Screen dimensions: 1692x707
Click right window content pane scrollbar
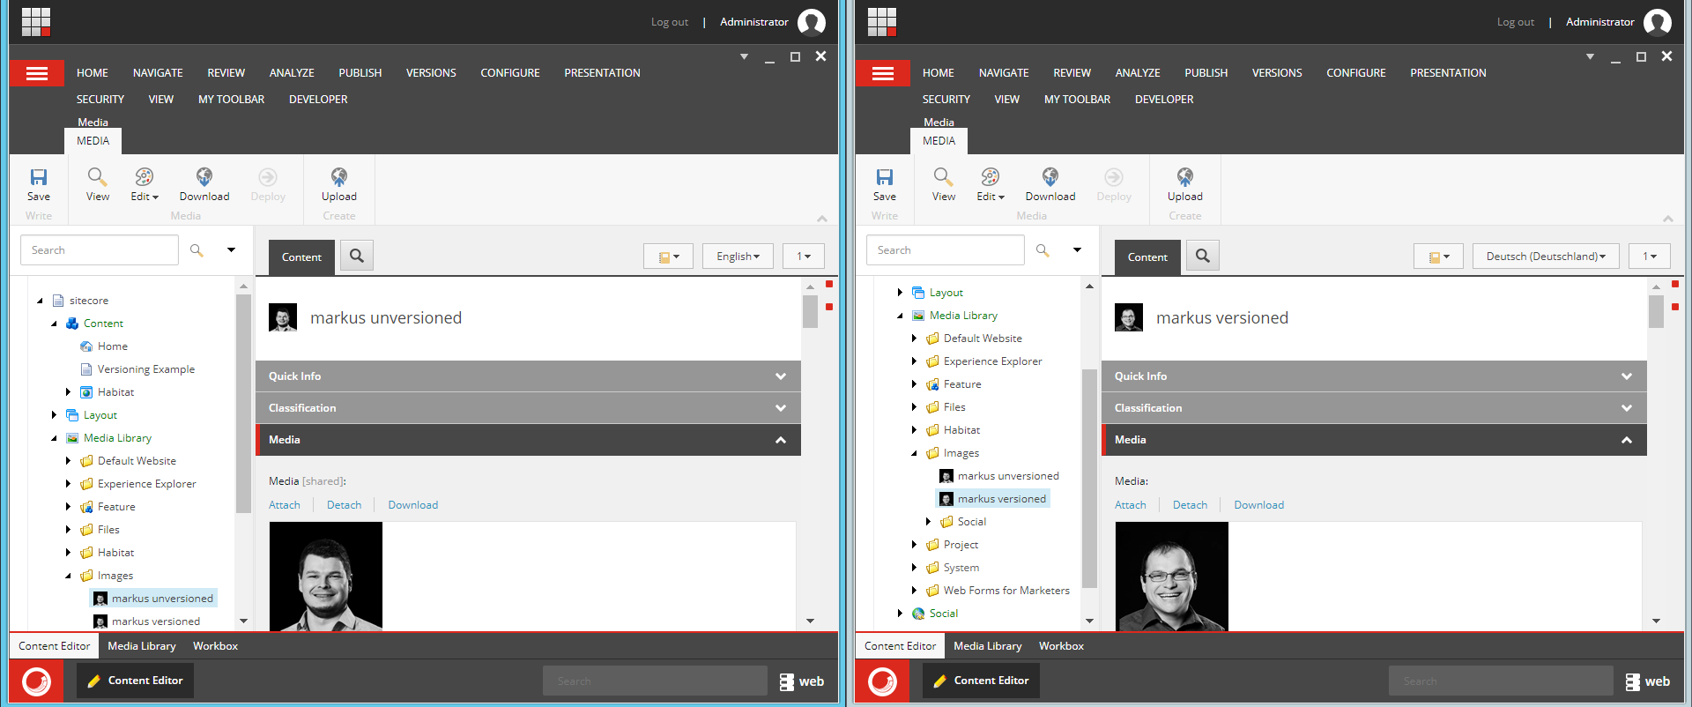tap(1656, 311)
